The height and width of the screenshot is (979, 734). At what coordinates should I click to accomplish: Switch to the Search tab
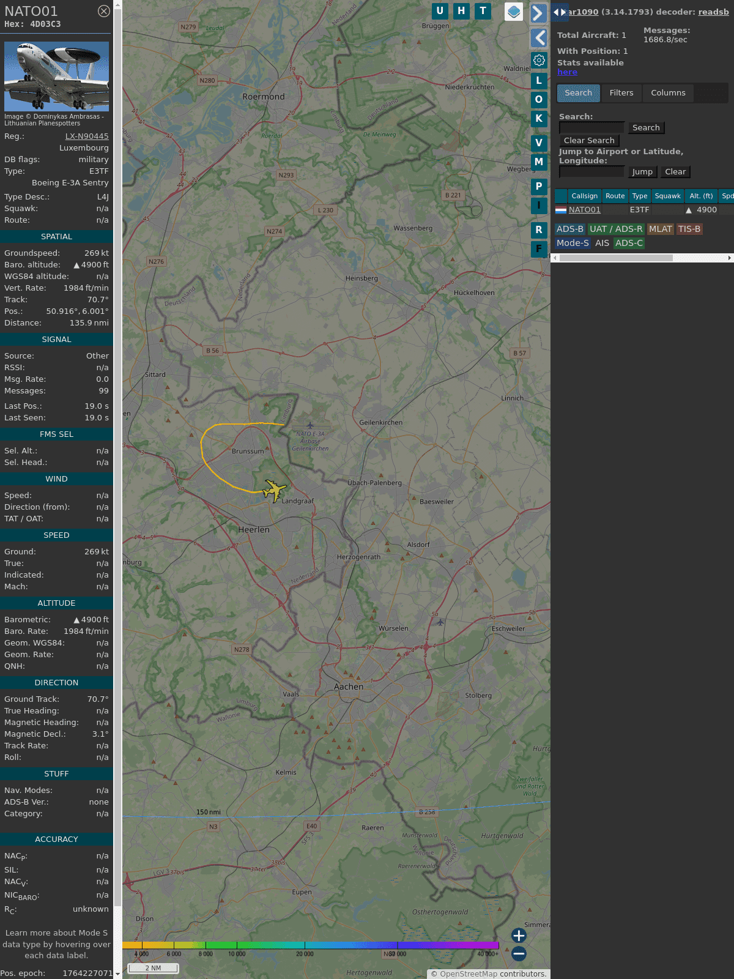(579, 93)
